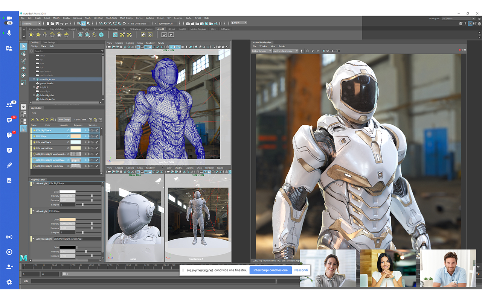Open the RGBA_denoise AOV dropdown

tap(261, 51)
